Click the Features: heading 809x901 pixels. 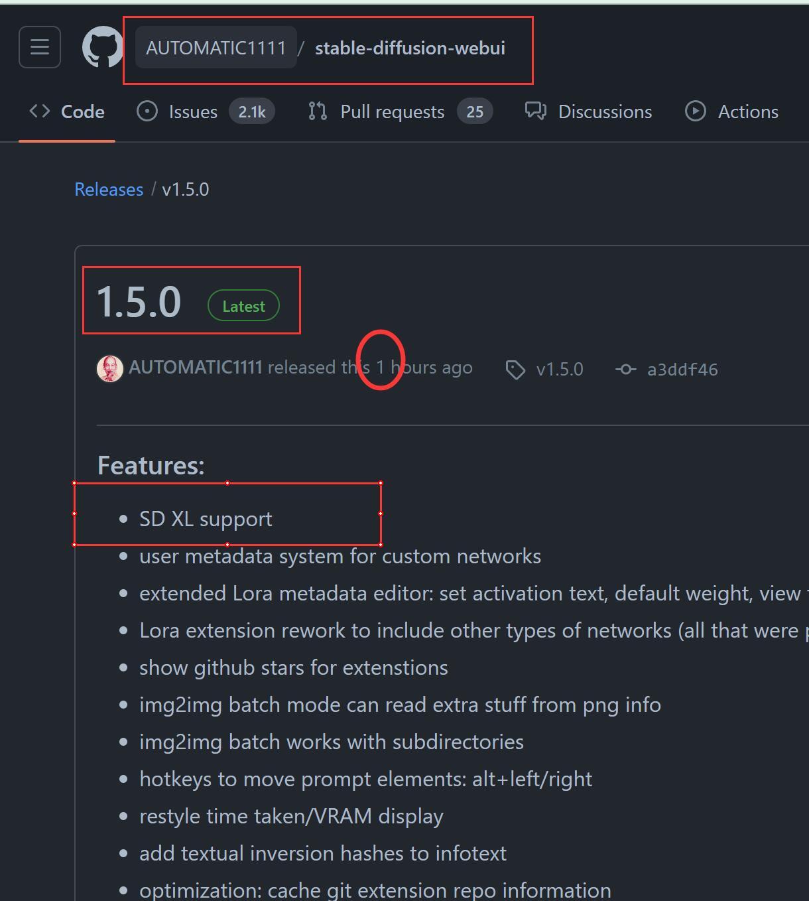coord(151,465)
